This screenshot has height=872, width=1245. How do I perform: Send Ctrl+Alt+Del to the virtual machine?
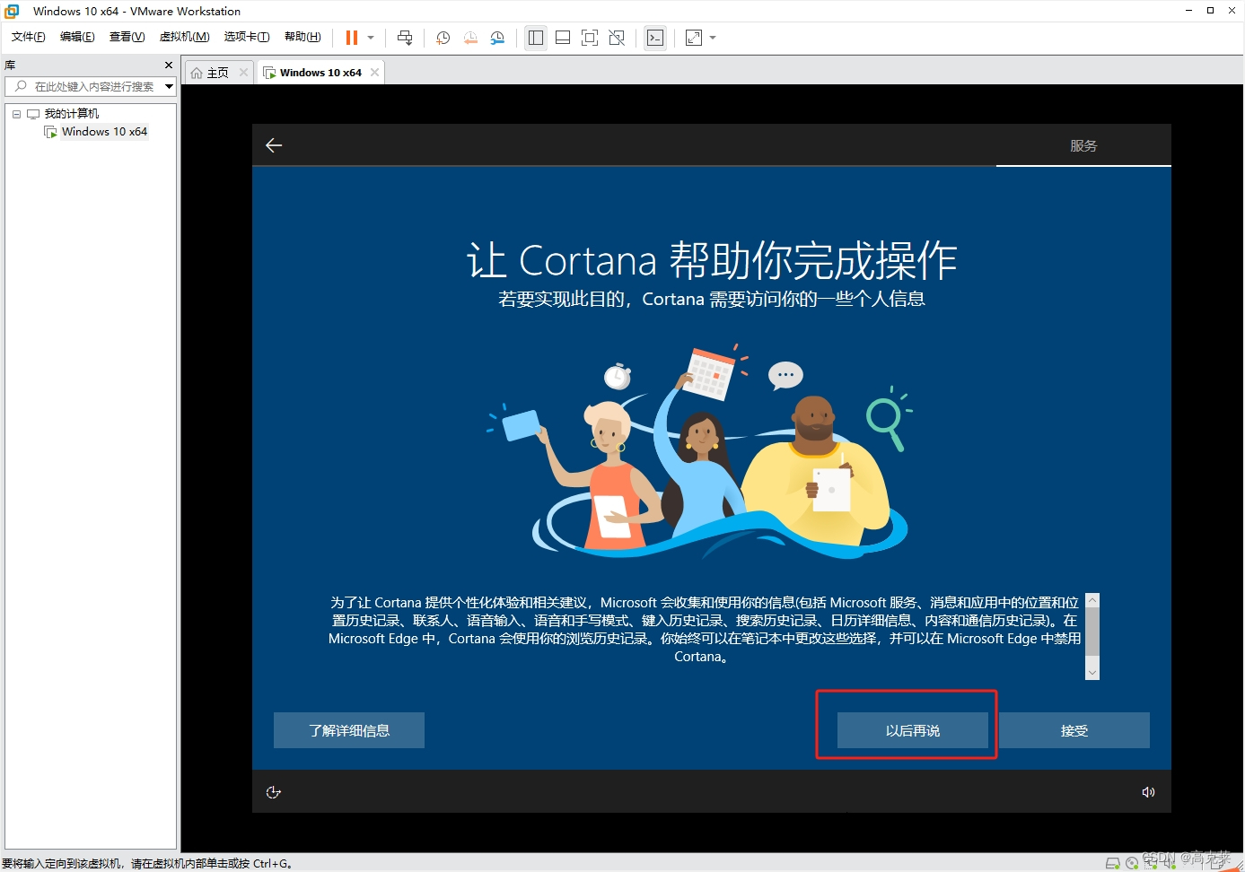[405, 38]
